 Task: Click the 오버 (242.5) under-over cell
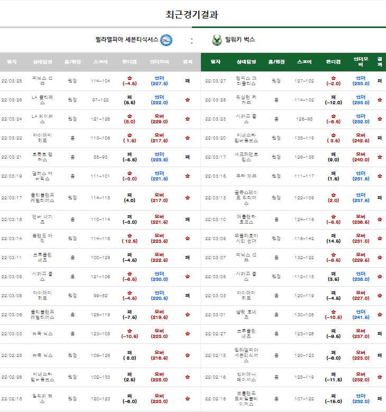(x=361, y=138)
